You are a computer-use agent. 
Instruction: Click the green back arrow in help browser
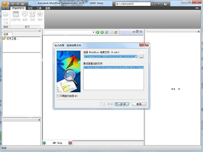tap(97, 32)
